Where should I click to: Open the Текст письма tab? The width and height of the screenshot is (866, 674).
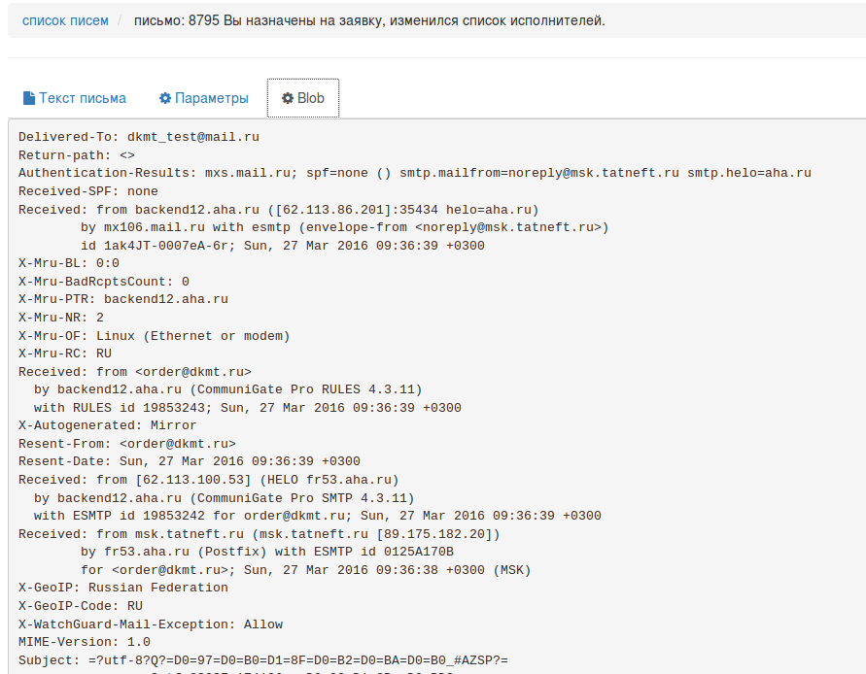82,98
